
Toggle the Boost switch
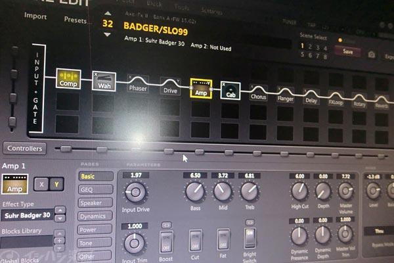(166, 242)
